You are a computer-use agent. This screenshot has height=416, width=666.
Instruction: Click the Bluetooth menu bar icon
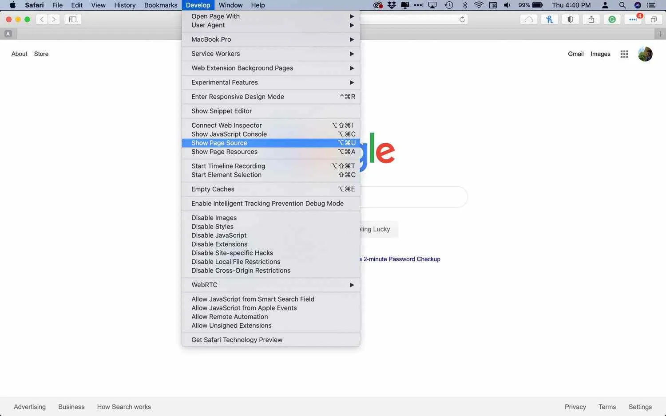(x=465, y=5)
